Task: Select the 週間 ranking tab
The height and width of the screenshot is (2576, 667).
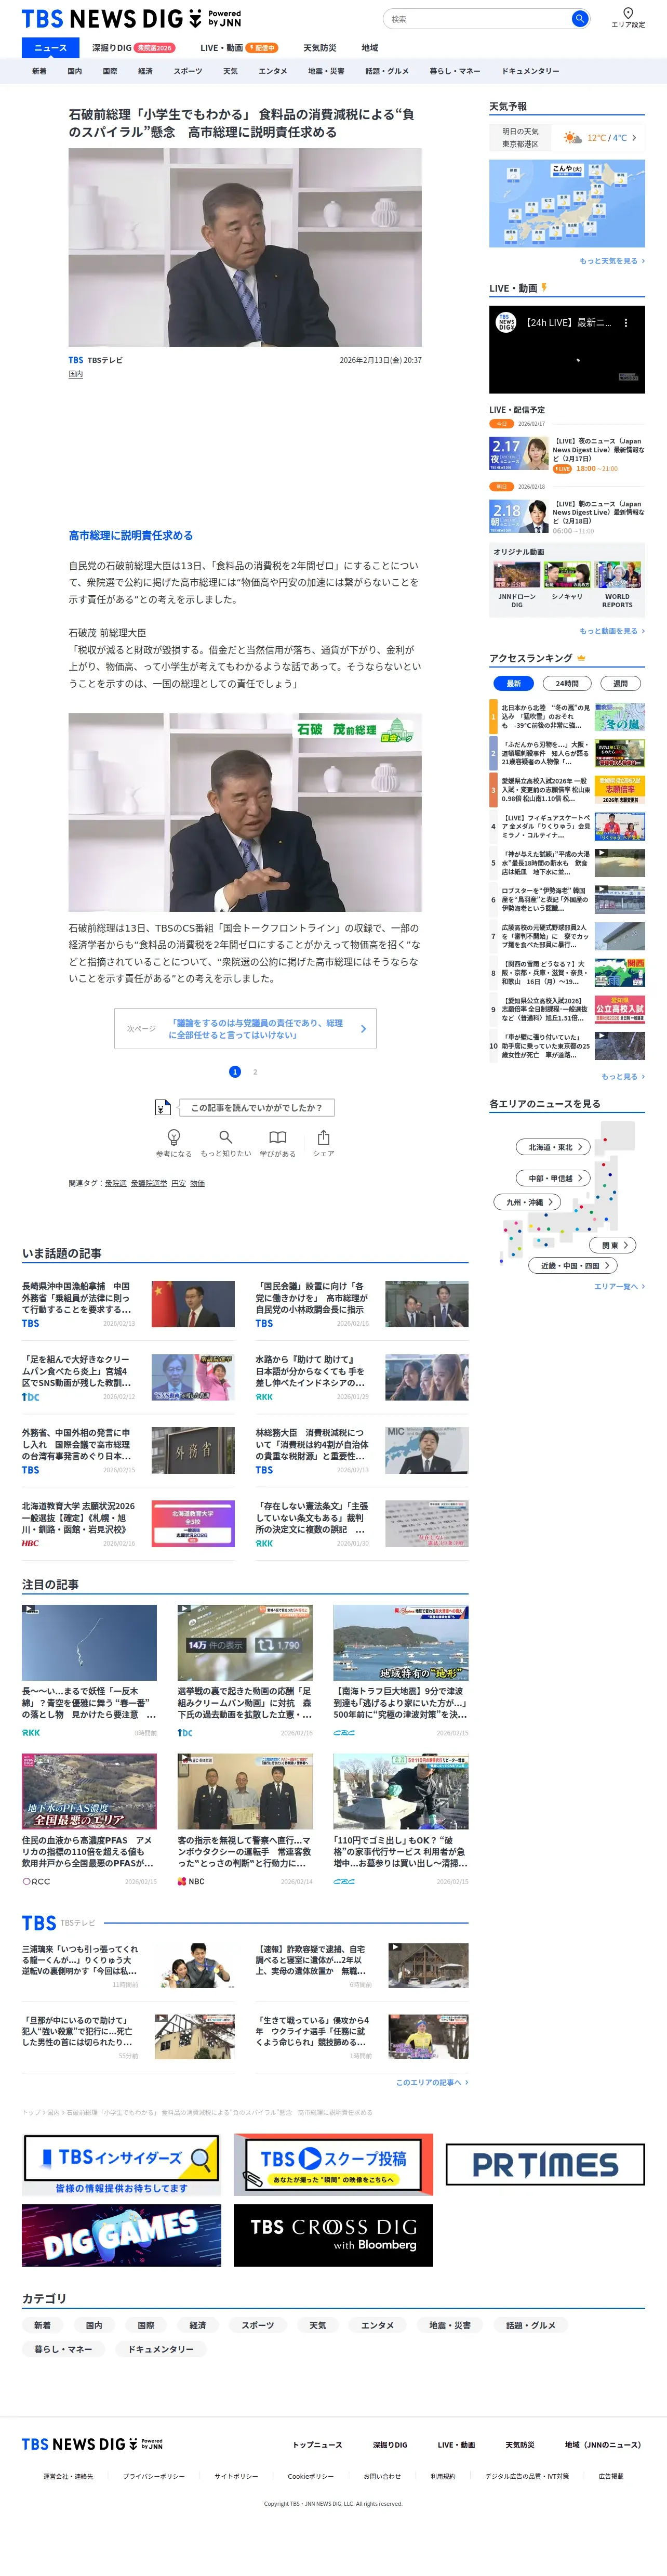Action: pyautogui.click(x=621, y=684)
